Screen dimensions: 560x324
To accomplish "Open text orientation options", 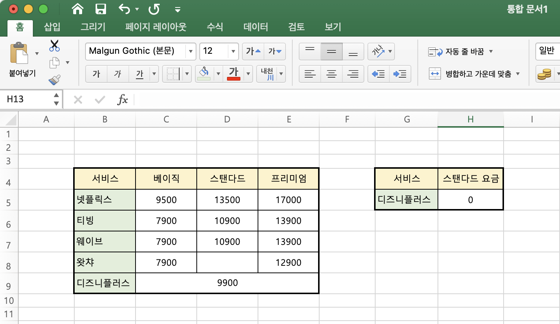I will pyautogui.click(x=381, y=52).
